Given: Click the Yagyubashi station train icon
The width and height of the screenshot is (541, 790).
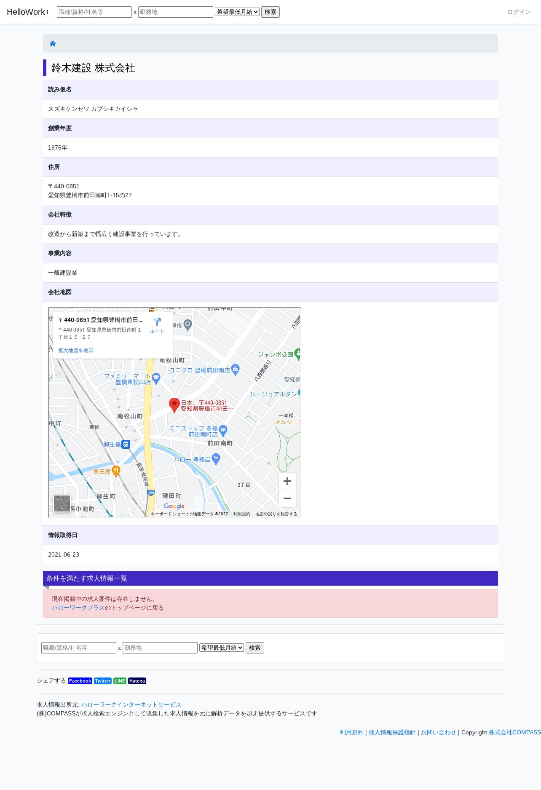Looking at the screenshot, I should pyautogui.click(x=126, y=444).
